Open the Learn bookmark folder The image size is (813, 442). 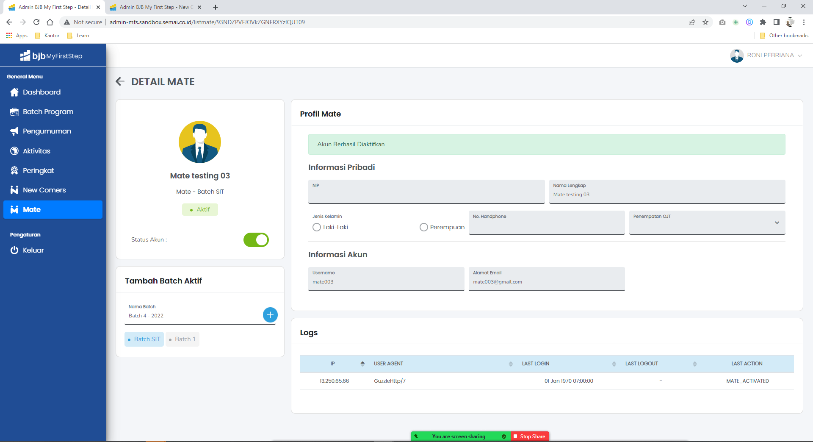78,36
